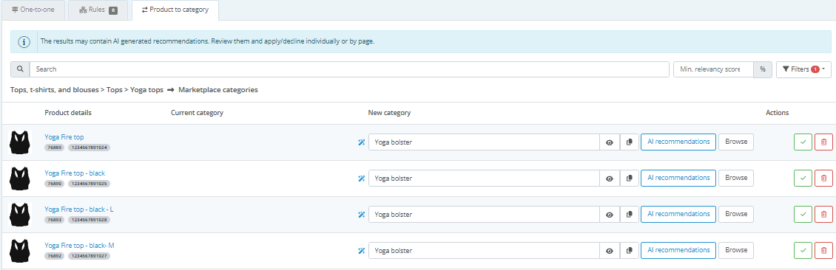Screen dimensions: 836x270
Task: Open AI recommendations for Yoga Fire top - black - L
Action: click(x=678, y=214)
